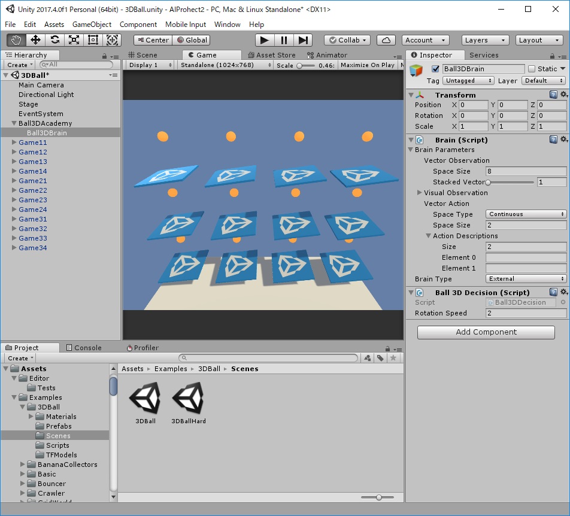
Task: Select the Rotate tool
Action: (x=54, y=40)
